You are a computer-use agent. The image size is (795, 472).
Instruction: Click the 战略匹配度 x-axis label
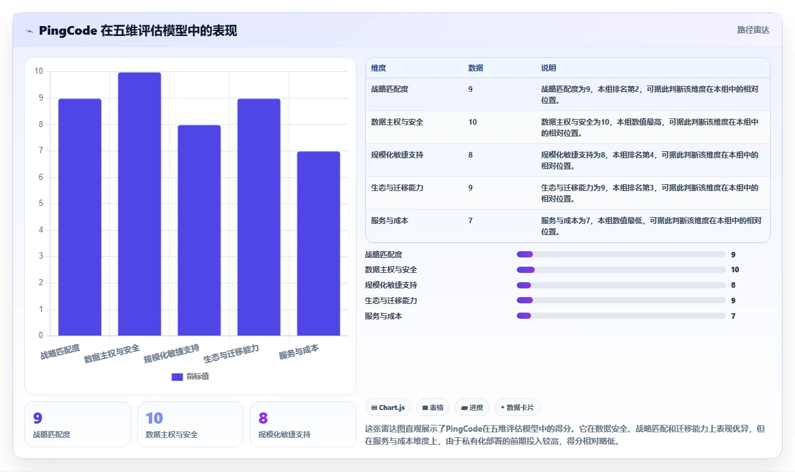[x=60, y=352]
